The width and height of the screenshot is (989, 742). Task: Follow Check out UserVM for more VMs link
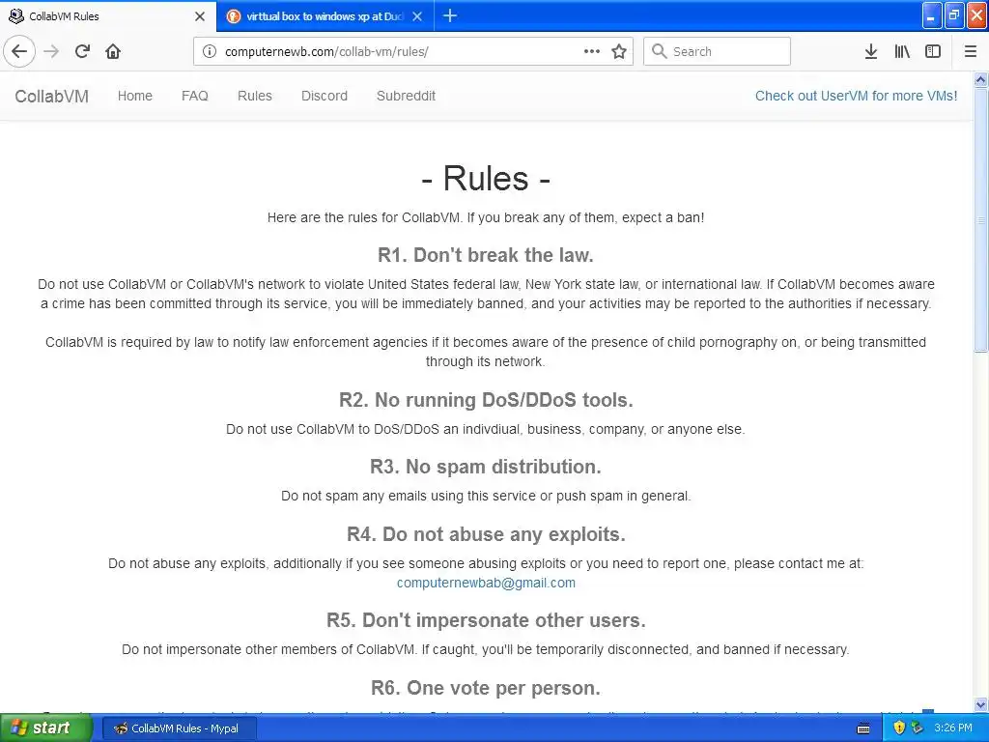pyautogui.click(x=856, y=96)
